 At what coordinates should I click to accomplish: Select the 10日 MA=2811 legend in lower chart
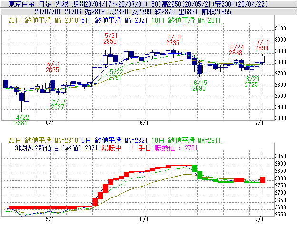pos(187,141)
